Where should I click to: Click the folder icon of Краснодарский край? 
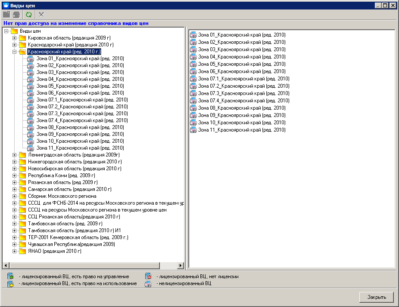pyautogui.click(x=22, y=45)
